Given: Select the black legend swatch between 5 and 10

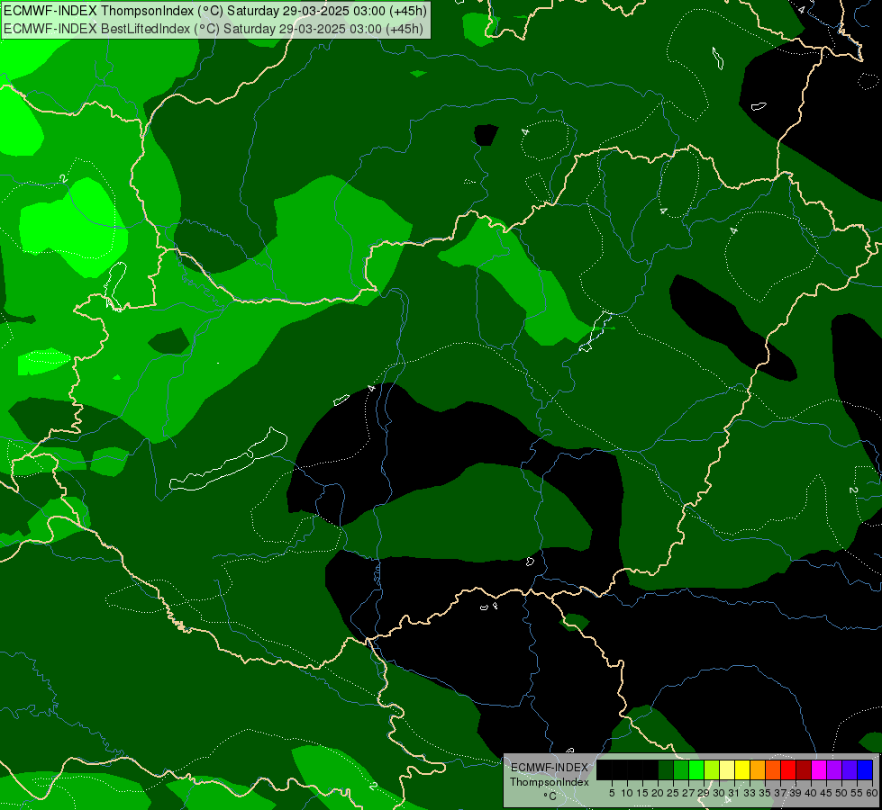Looking at the screenshot, I should click(620, 769).
